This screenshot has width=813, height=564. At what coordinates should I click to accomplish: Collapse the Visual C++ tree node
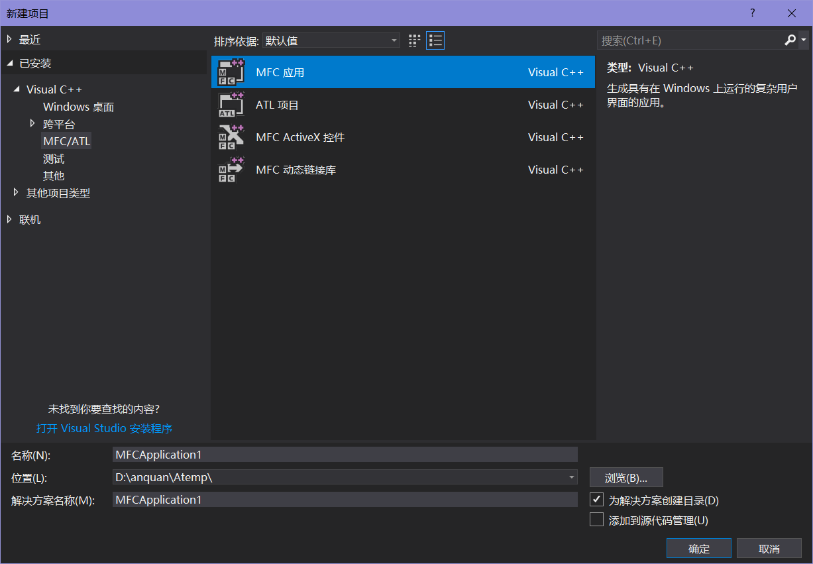pyautogui.click(x=17, y=89)
